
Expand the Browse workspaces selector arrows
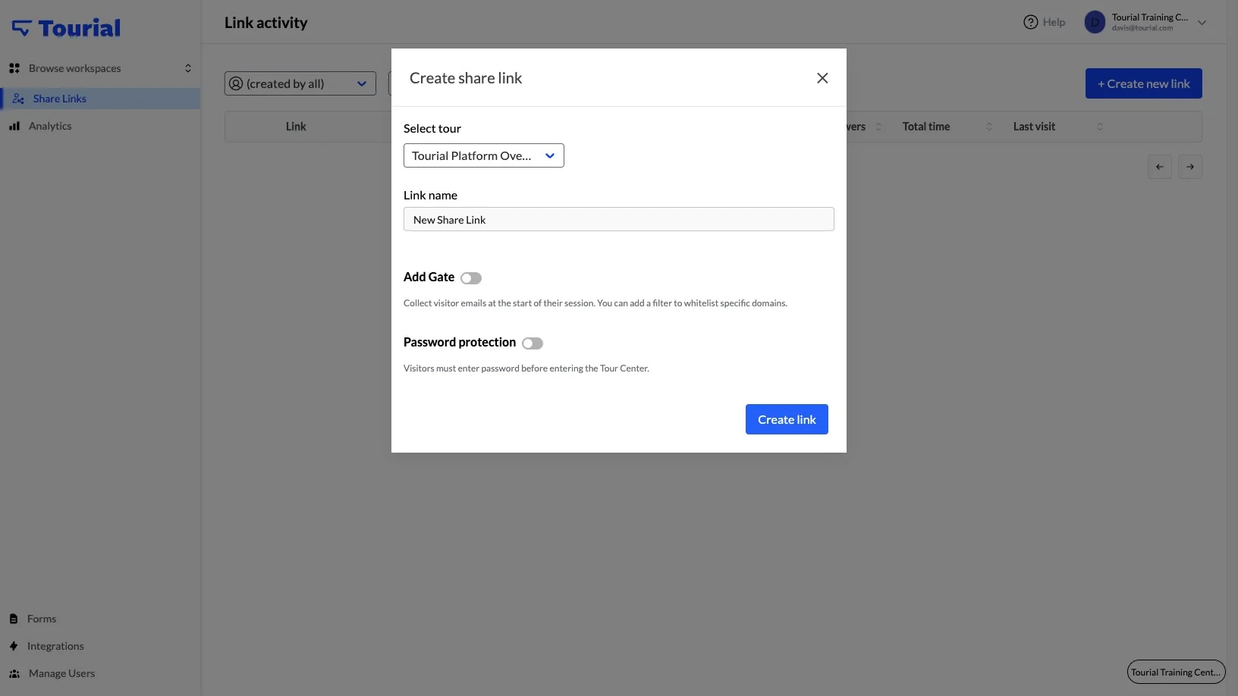(188, 68)
